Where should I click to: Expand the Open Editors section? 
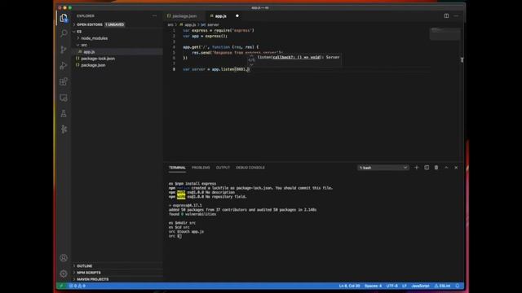pos(117,24)
